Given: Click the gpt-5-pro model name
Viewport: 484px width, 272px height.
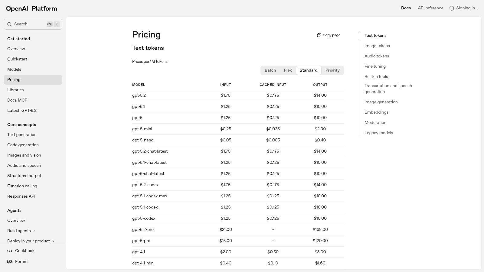Looking at the screenshot, I should click(141, 241).
